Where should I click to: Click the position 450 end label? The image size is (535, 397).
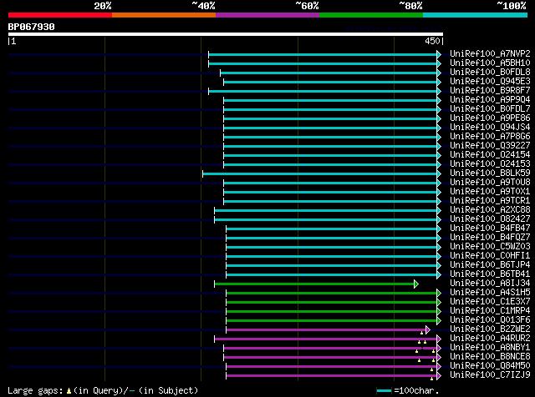(435, 41)
